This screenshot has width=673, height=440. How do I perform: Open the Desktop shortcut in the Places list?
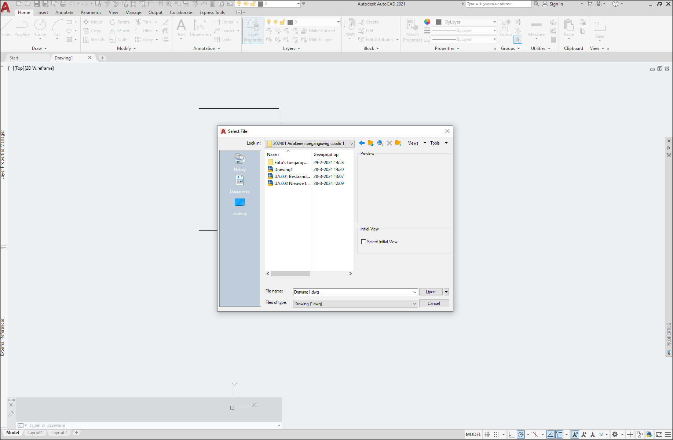pyautogui.click(x=240, y=207)
